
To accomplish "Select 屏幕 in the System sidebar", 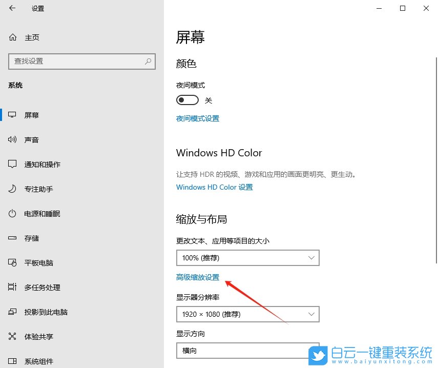I will [32, 115].
